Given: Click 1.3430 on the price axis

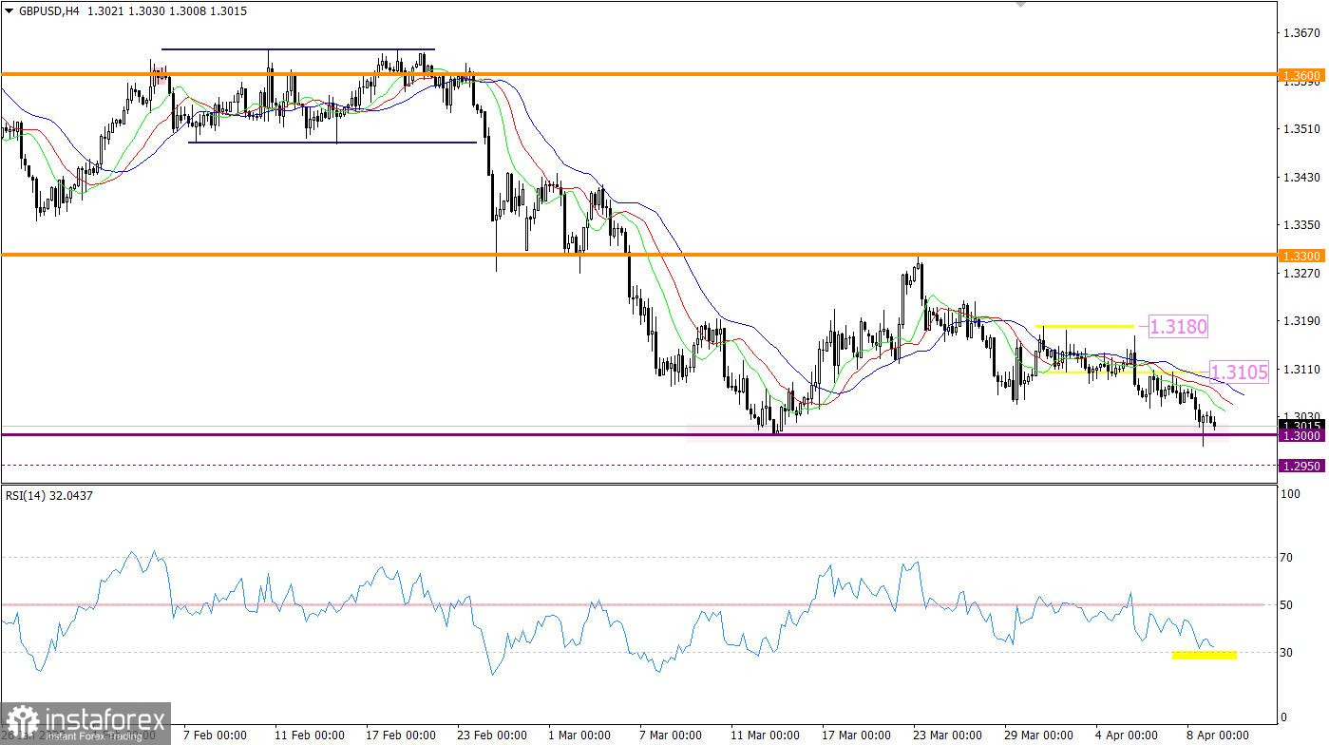Looking at the screenshot, I should [1300, 178].
